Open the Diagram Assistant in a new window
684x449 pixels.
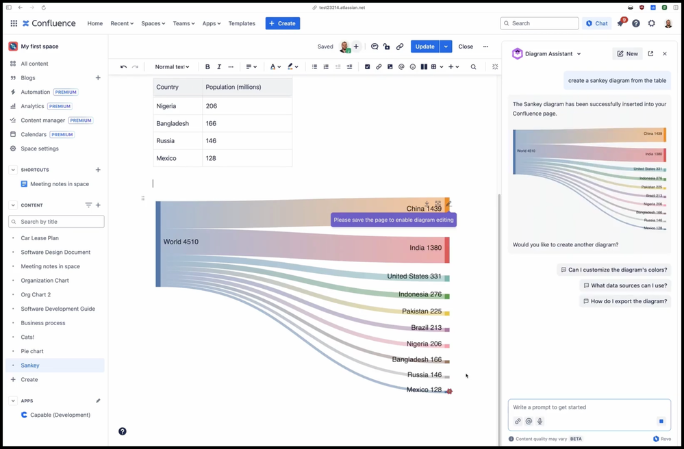point(650,53)
